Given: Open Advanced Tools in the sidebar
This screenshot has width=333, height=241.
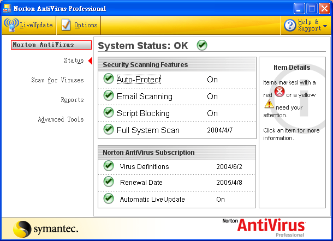Looking at the screenshot, I should [x=61, y=119].
